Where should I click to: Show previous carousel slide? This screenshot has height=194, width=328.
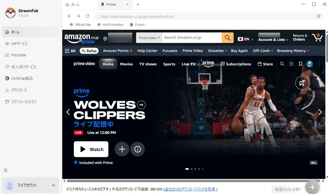[68, 112]
